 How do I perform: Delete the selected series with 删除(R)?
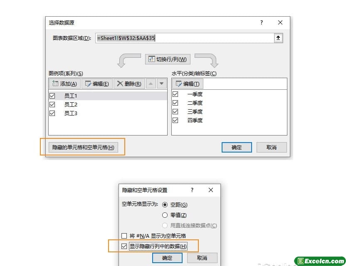pos(129,84)
